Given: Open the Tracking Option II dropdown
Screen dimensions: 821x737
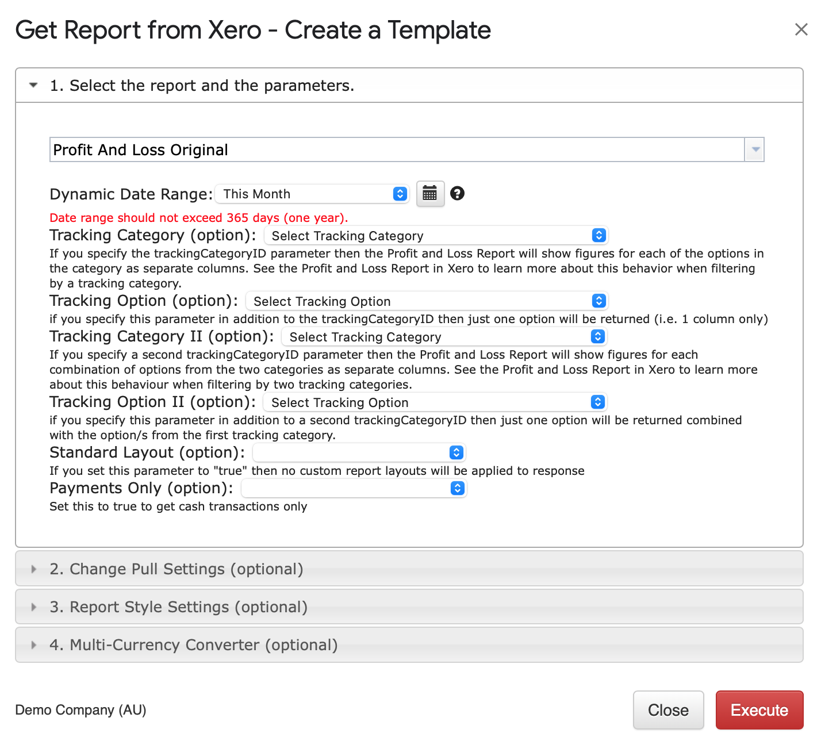Looking at the screenshot, I should [435, 402].
